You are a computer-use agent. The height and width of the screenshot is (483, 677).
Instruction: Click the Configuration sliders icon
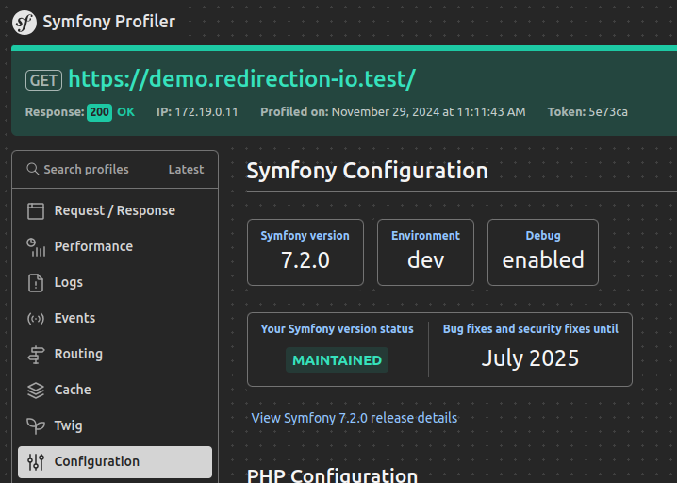coord(36,462)
